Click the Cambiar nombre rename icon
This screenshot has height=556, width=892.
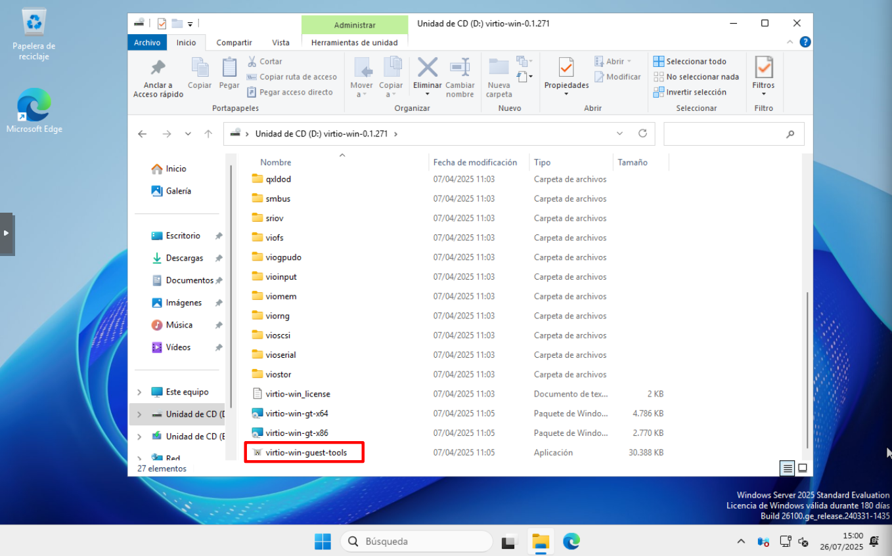[x=460, y=68]
